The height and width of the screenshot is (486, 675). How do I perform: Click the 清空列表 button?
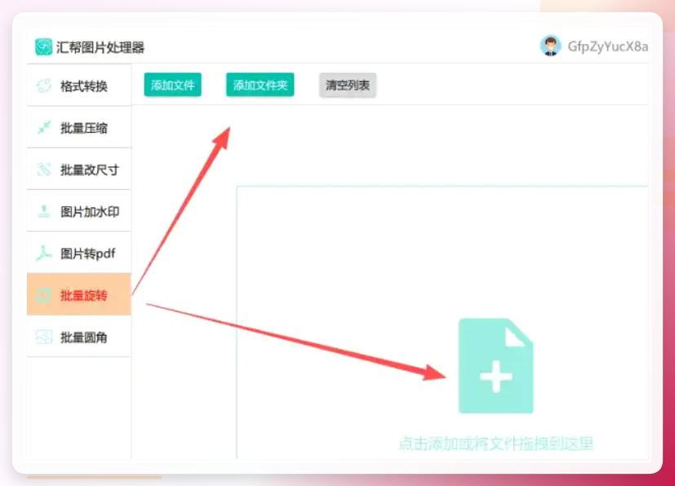348,85
